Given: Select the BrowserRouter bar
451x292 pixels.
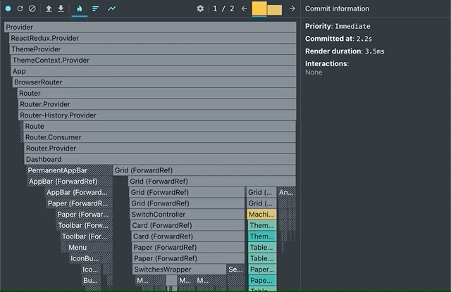Looking at the screenshot, I should [x=154, y=82].
